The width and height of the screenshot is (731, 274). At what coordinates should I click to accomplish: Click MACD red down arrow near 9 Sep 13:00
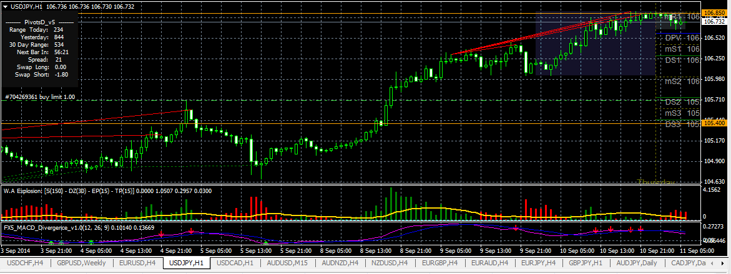coord(516,228)
